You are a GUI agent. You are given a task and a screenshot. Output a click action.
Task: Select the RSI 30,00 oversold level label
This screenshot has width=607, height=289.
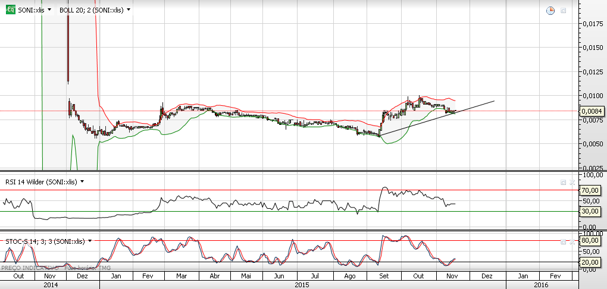(589, 211)
